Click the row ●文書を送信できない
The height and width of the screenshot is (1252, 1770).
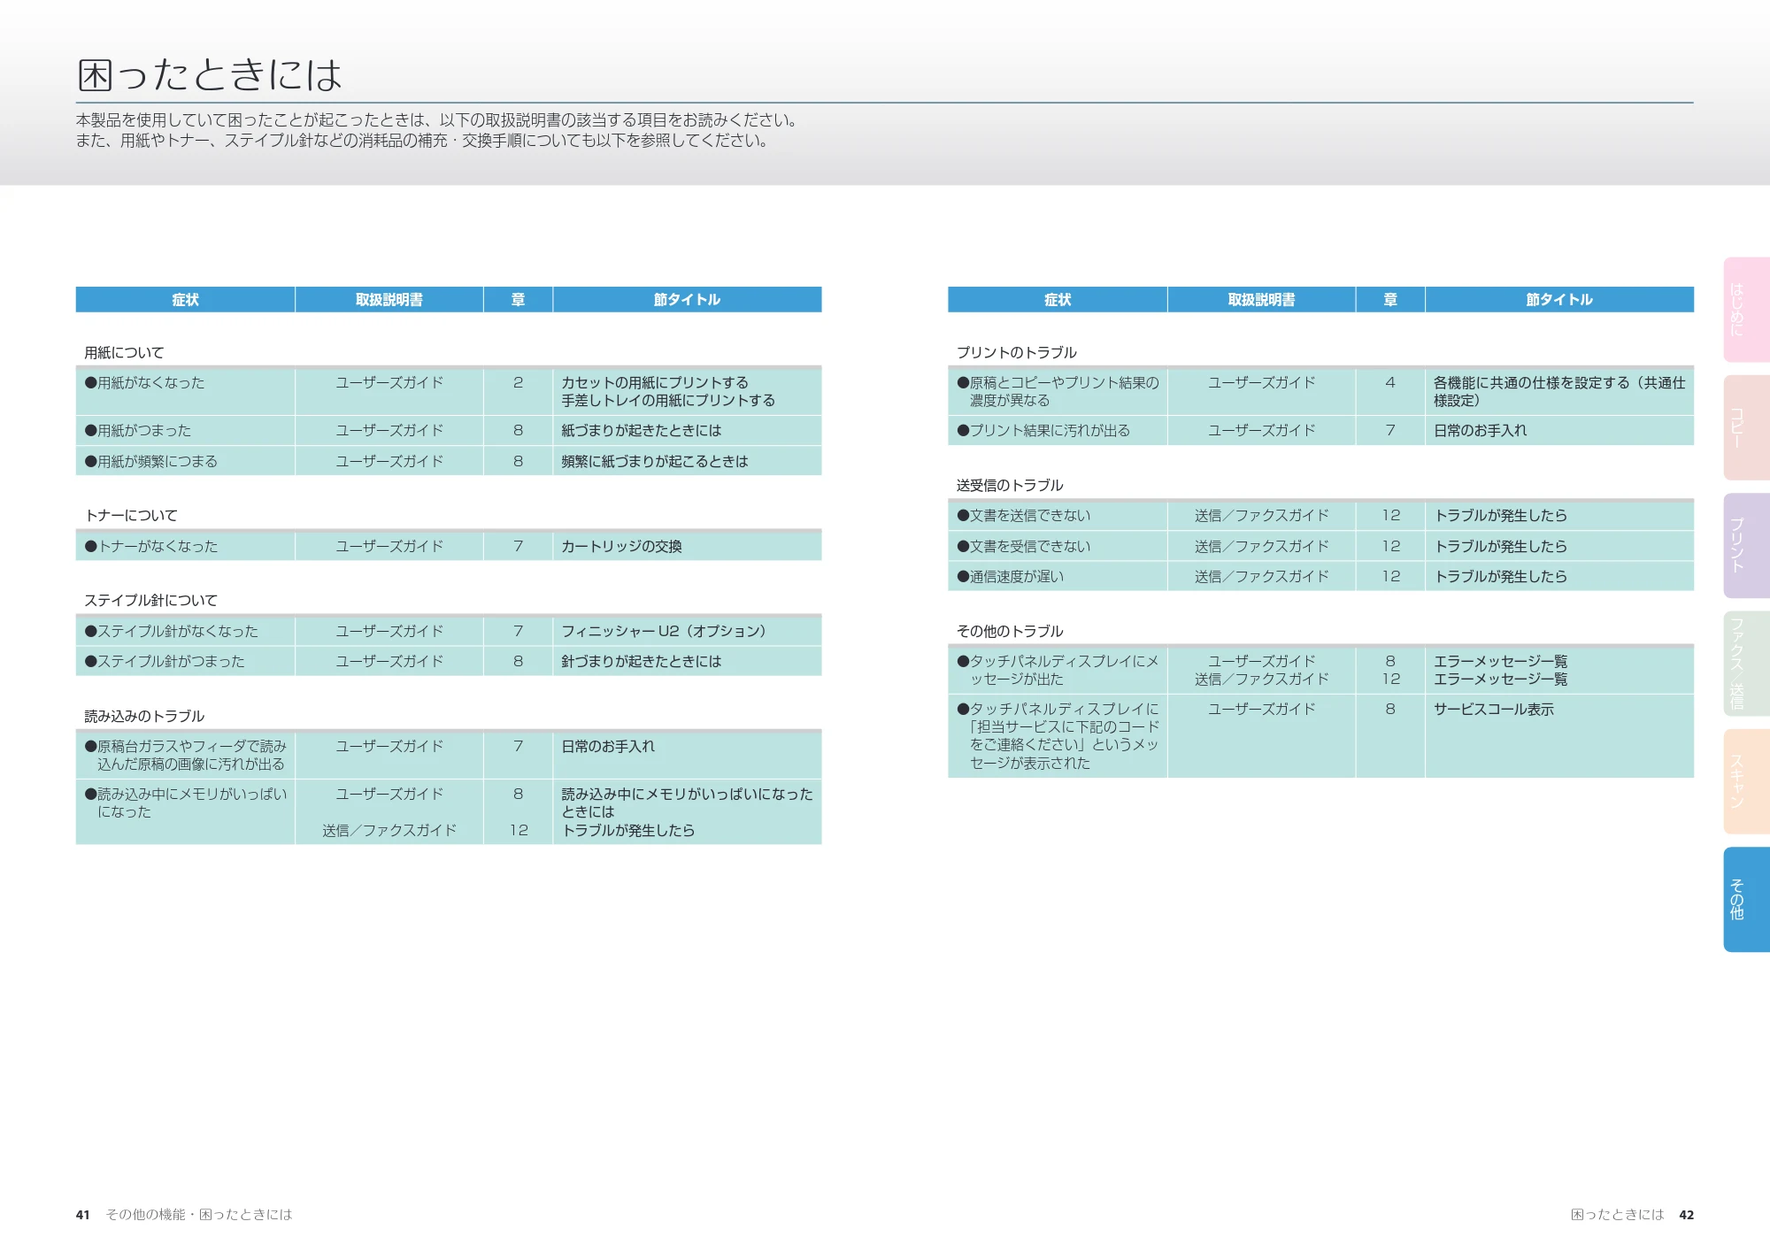point(1320,516)
